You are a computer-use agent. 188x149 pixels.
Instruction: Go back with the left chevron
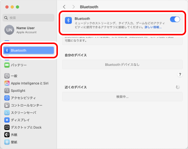(x=64, y=7)
